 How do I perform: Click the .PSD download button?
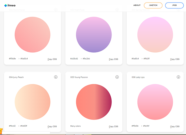(174, 5)
